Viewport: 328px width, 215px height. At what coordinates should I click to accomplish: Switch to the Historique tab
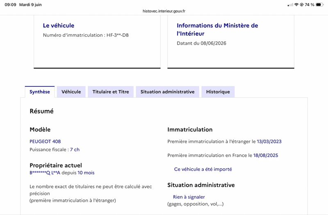coord(218,92)
